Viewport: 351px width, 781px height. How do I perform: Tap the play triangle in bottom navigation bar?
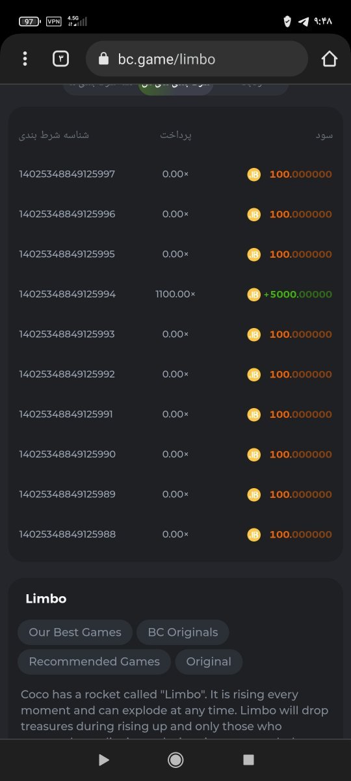click(x=103, y=760)
